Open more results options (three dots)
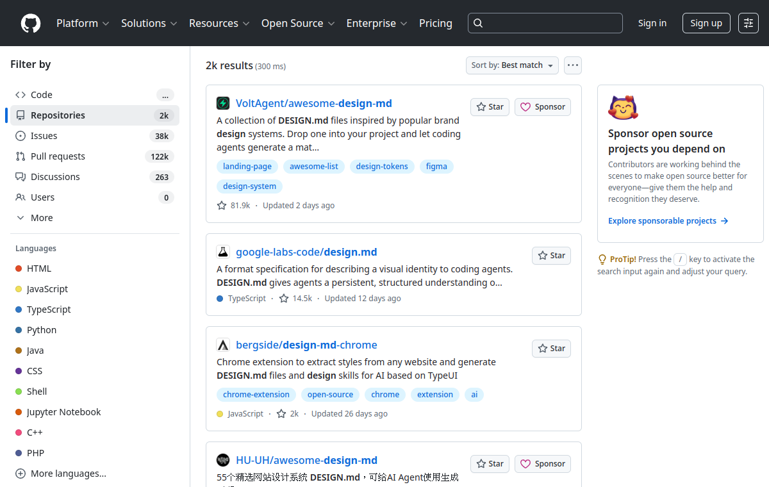 pos(573,65)
